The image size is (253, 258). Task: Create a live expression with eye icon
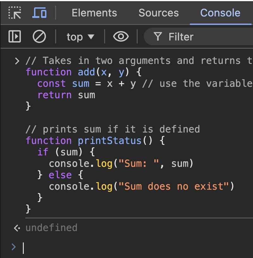click(x=121, y=36)
